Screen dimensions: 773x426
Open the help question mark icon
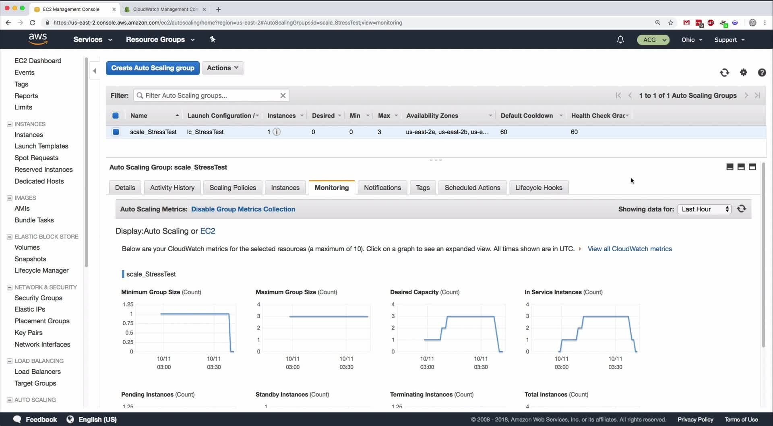pyautogui.click(x=762, y=72)
